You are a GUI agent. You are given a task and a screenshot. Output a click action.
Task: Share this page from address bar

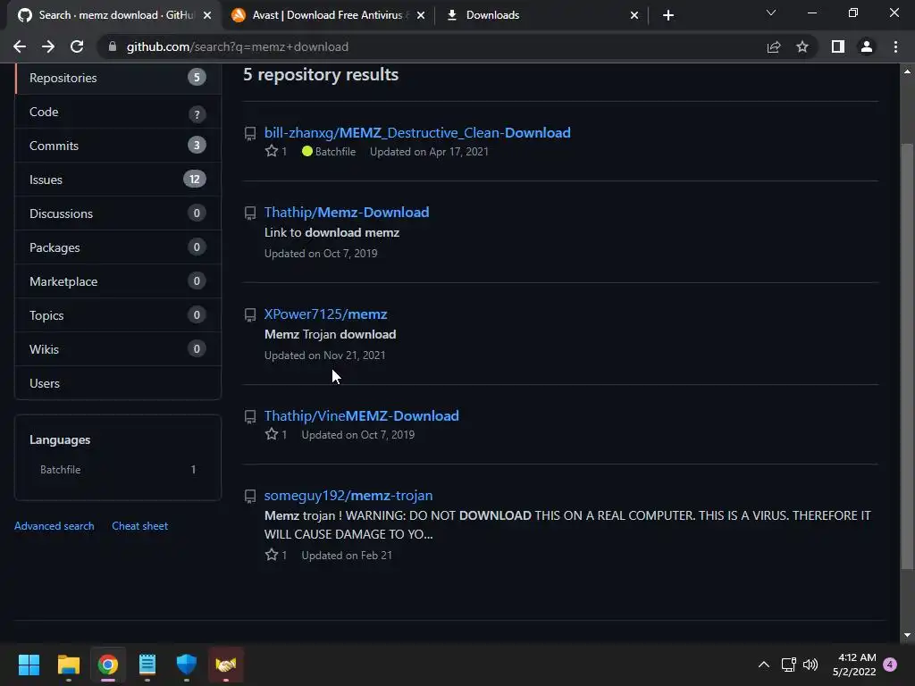[x=774, y=46]
